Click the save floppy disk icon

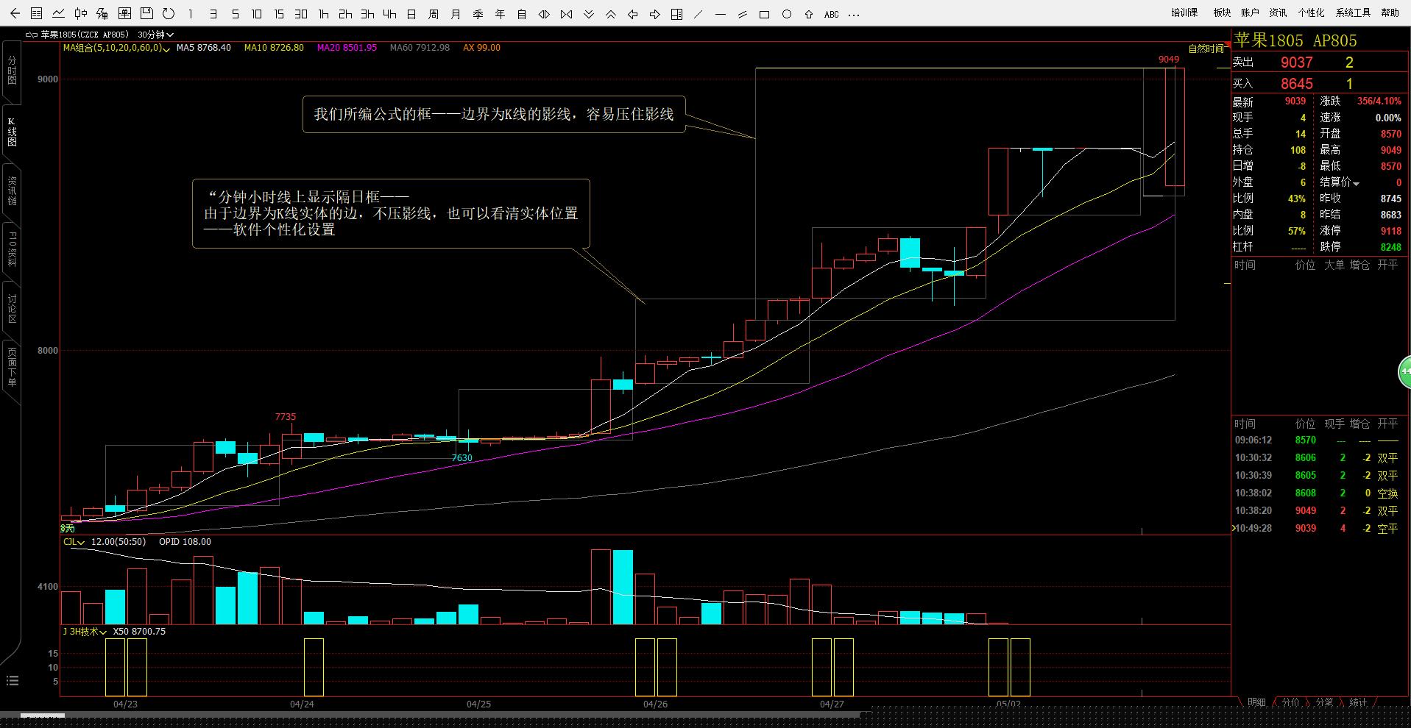point(146,13)
